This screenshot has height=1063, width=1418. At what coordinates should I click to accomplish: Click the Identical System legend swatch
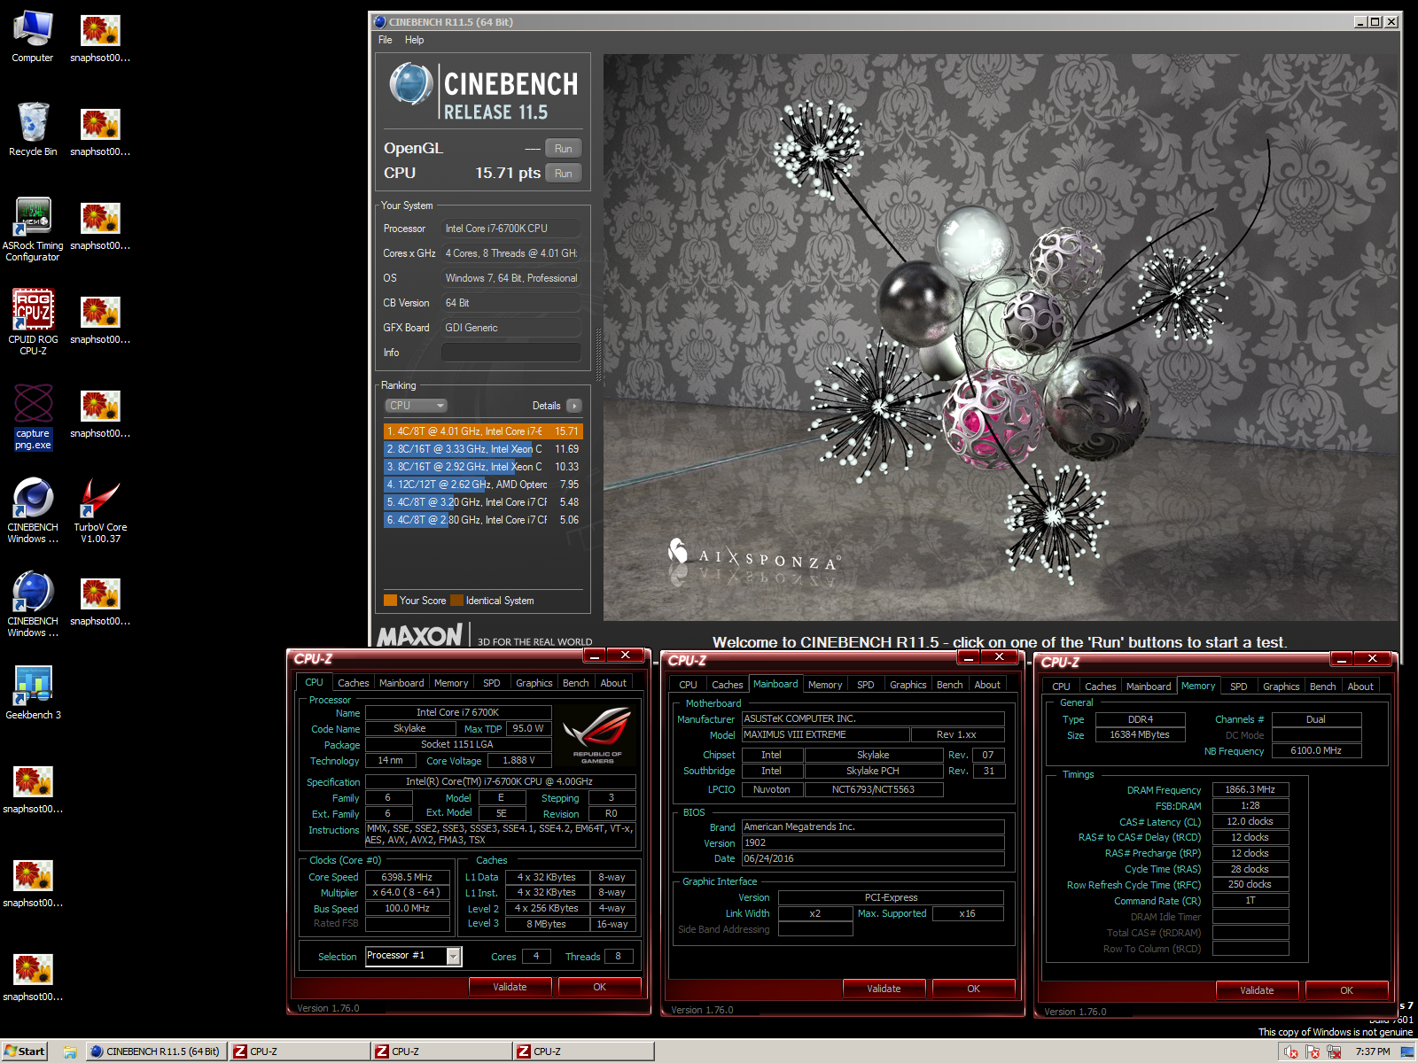(456, 601)
